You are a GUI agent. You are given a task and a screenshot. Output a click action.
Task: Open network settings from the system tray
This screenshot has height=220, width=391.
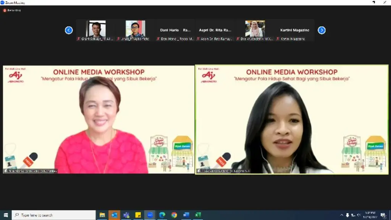tap(353, 215)
